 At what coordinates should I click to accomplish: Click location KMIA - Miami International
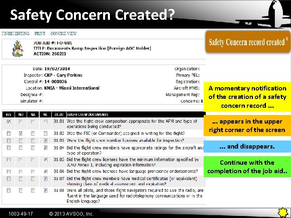coord(72,88)
